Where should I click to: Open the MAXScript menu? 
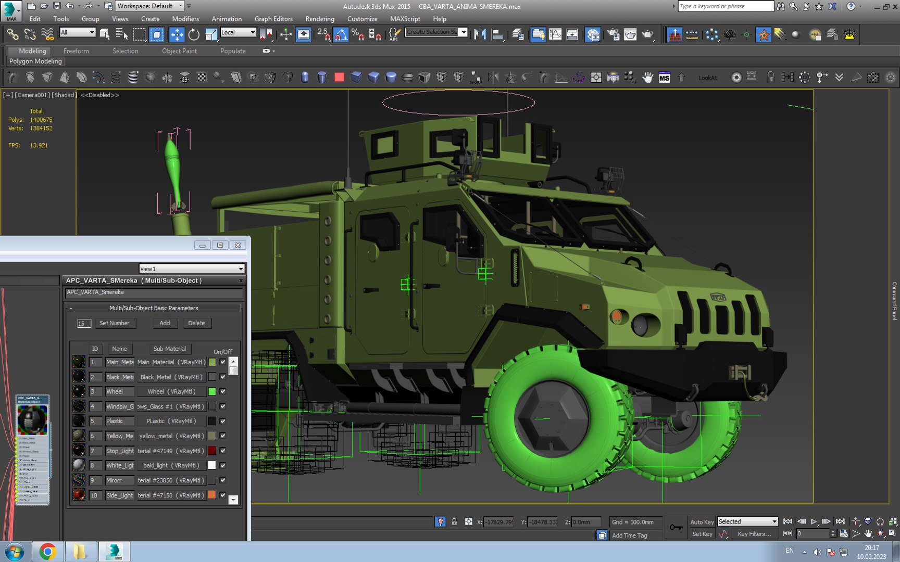(405, 19)
